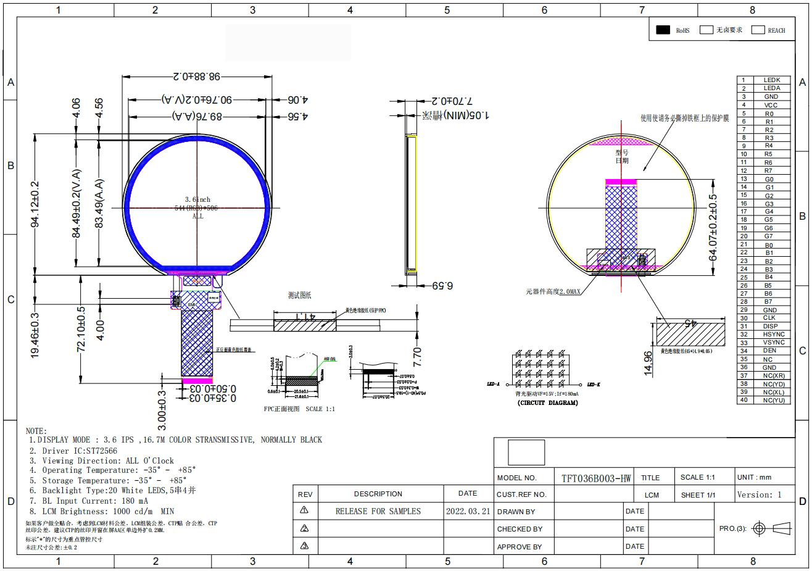Viewport: 812px width, 571px height.
Task: Click the TFT036B003-HW model number field
Action: pos(596,478)
